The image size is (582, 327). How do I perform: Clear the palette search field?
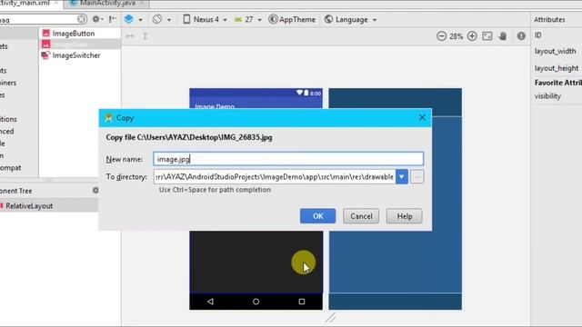tap(82, 19)
